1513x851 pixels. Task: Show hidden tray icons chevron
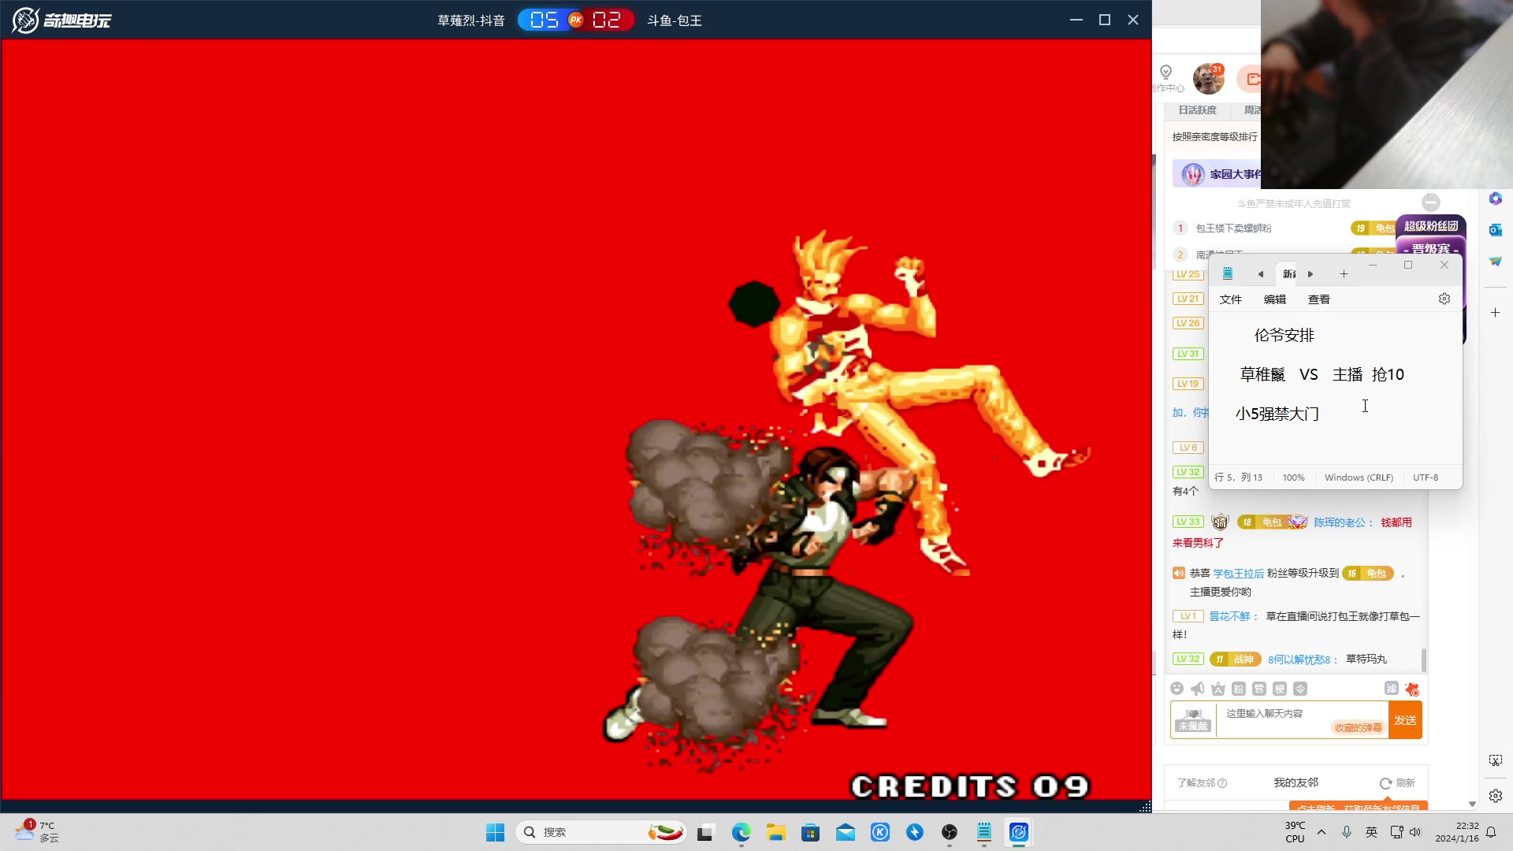1322,832
